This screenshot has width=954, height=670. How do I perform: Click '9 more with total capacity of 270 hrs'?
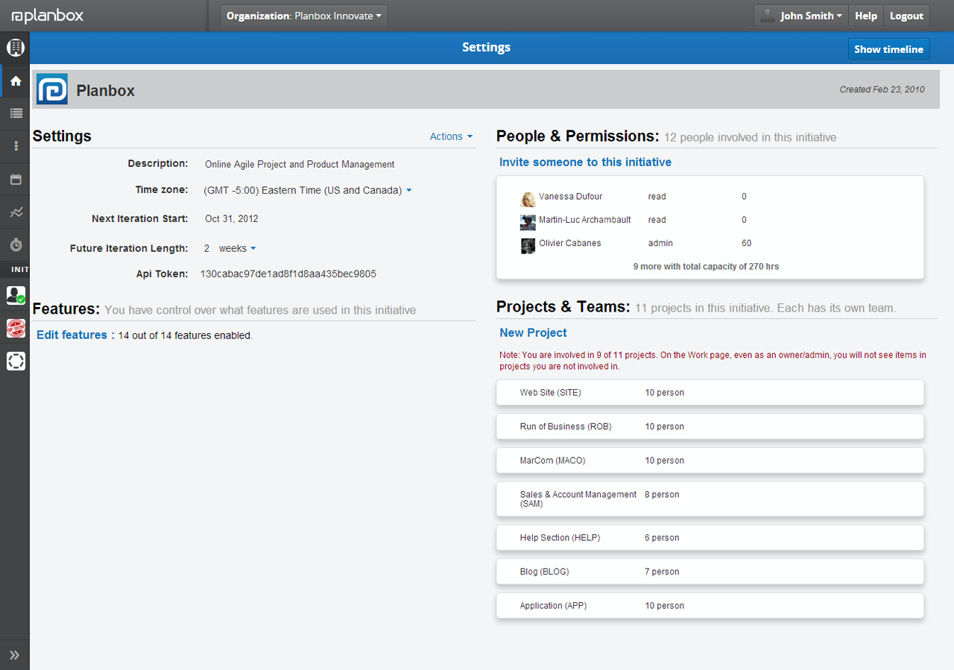(706, 266)
